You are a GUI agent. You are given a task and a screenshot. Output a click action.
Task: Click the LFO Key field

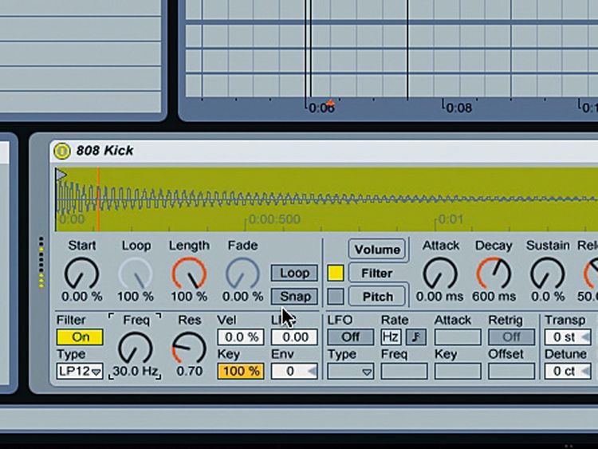[458, 371]
